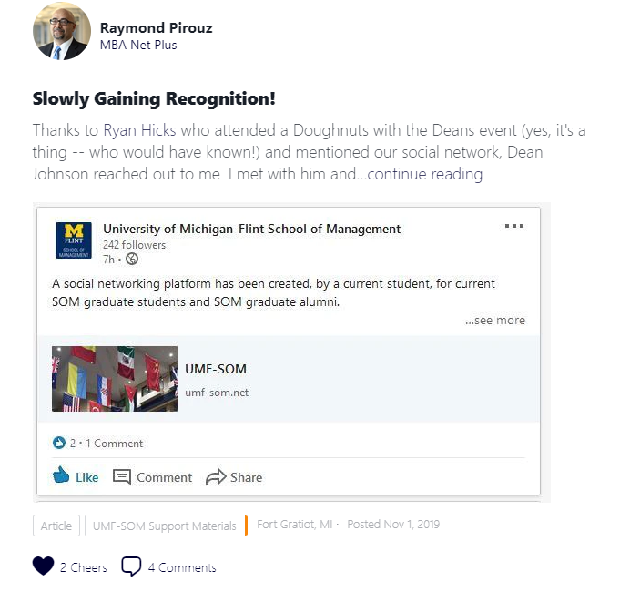The height and width of the screenshot is (592, 630).
Task: Click the flags thumbnail image
Action: click(x=115, y=378)
